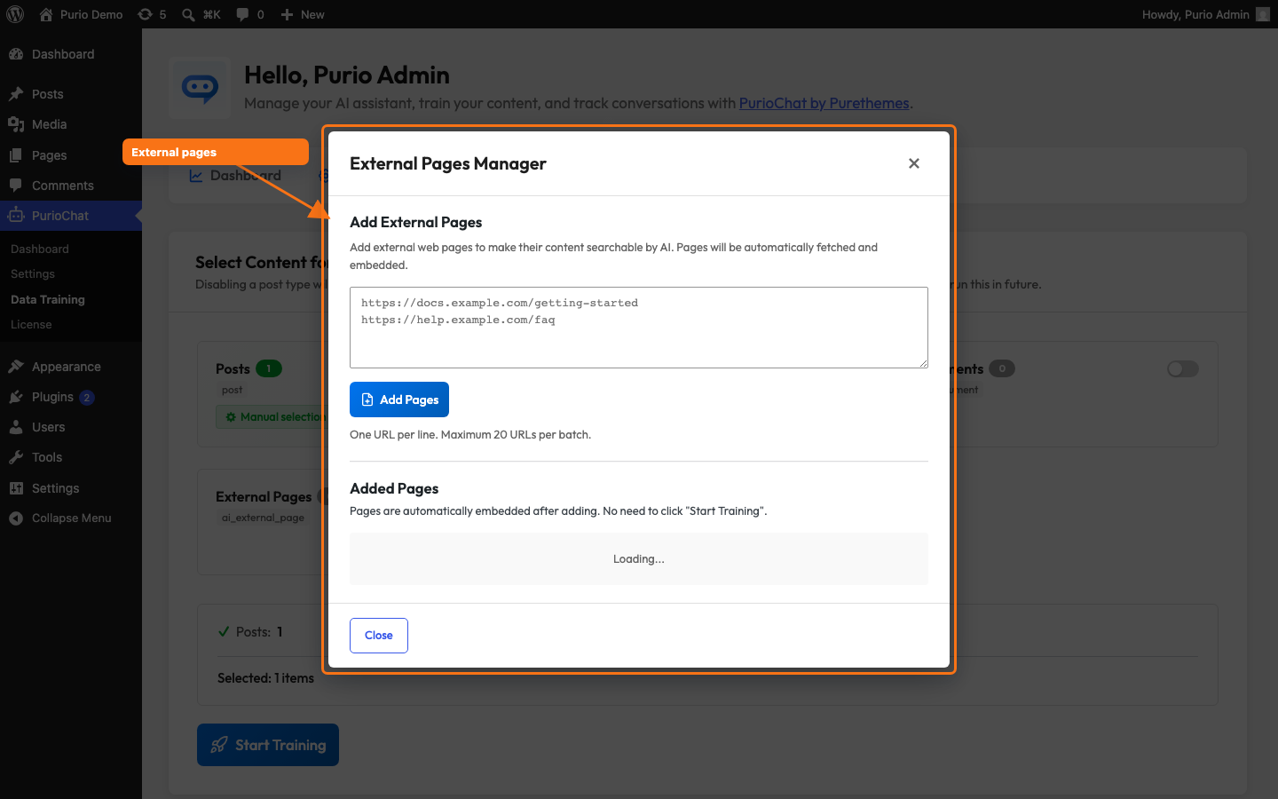Image resolution: width=1278 pixels, height=799 pixels.
Task: Open PurioChat Settings submenu item
Action: click(x=33, y=273)
